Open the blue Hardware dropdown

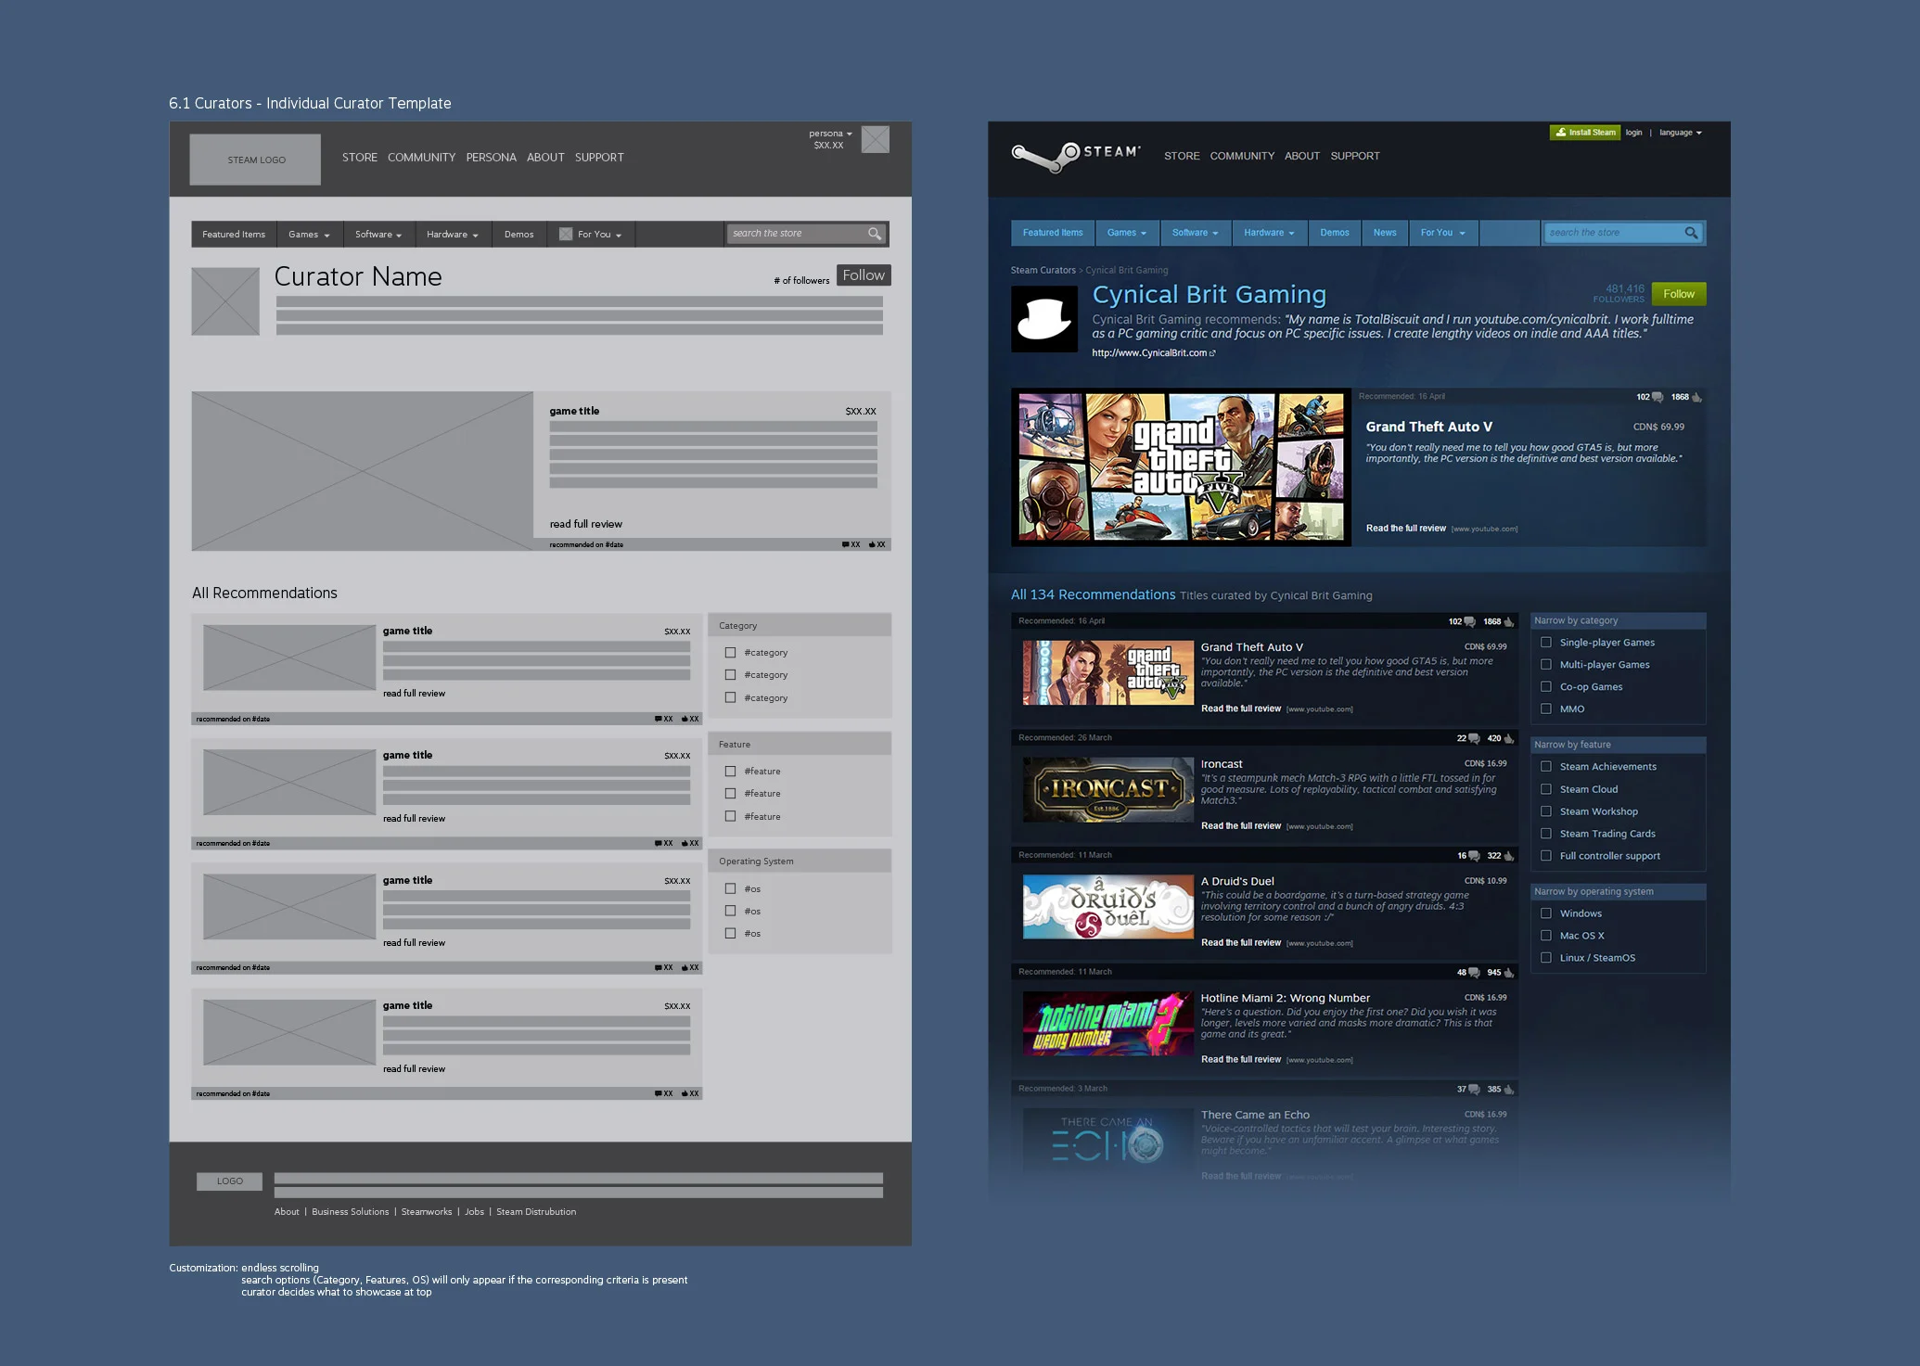tap(1268, 233)
